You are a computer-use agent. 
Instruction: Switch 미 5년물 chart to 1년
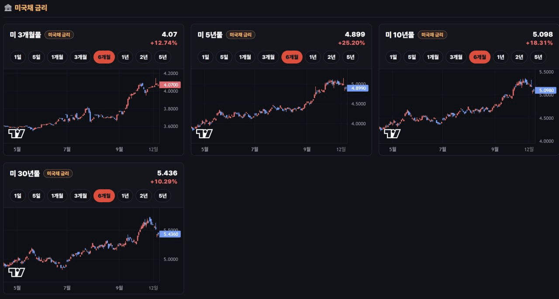[x=313, y=57]
